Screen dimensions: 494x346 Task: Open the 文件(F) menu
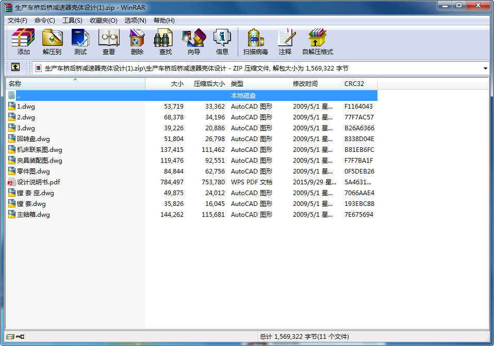pyautogui.click(x=18, y=20)
